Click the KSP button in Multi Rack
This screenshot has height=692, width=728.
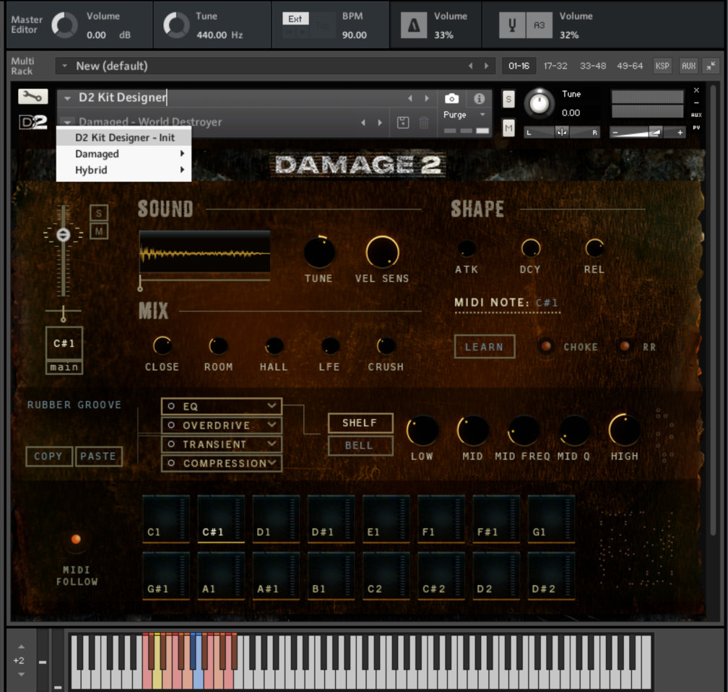662,66
